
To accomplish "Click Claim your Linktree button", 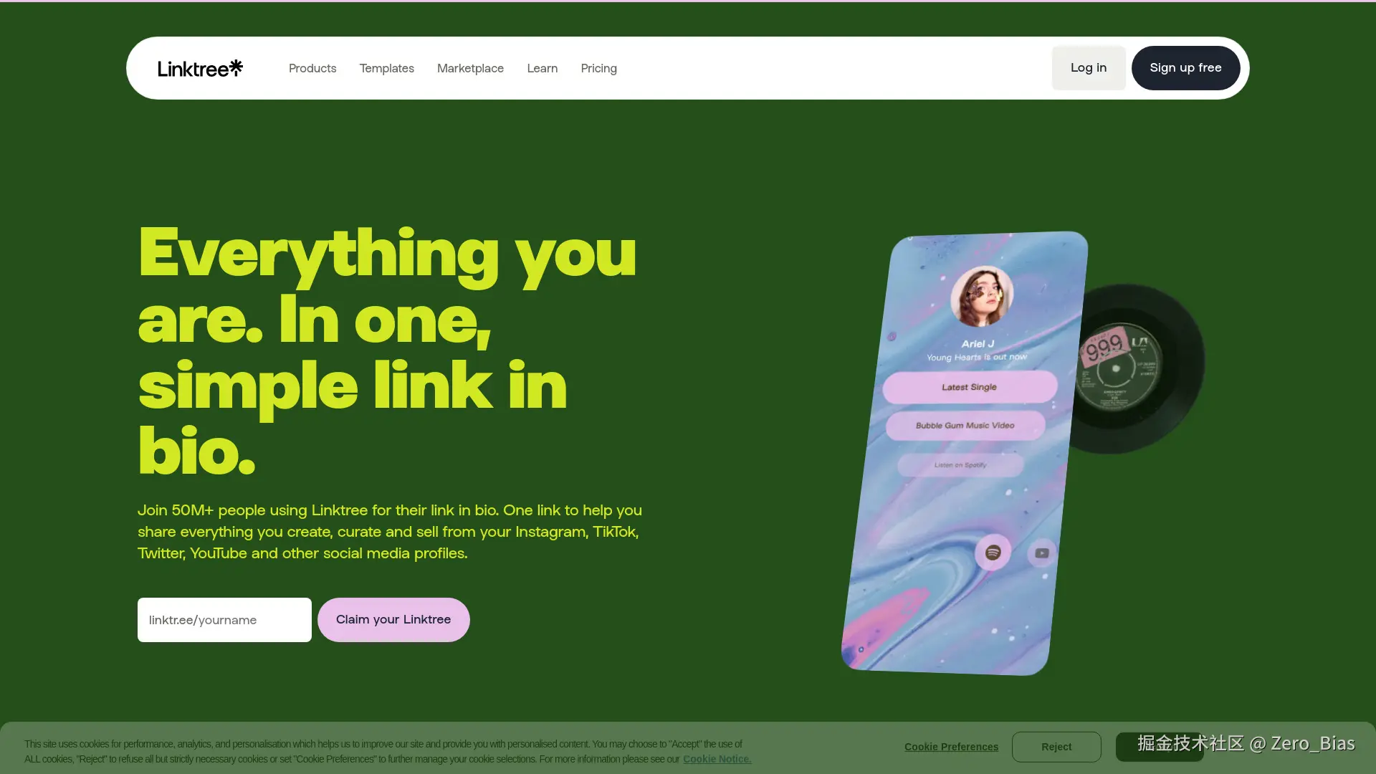I will click(x=393, y=620).
